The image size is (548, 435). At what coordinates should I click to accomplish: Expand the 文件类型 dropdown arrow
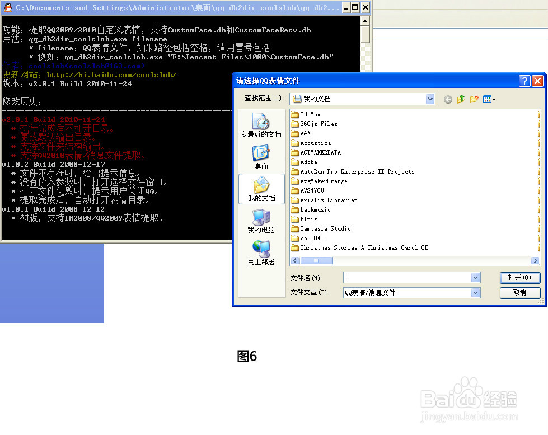pyautogui.click(x=475, y=293)
